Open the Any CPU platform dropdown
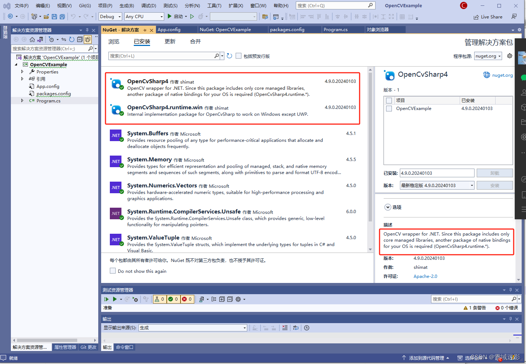This screenshot has width=526, height=364. tap(144, 17)
